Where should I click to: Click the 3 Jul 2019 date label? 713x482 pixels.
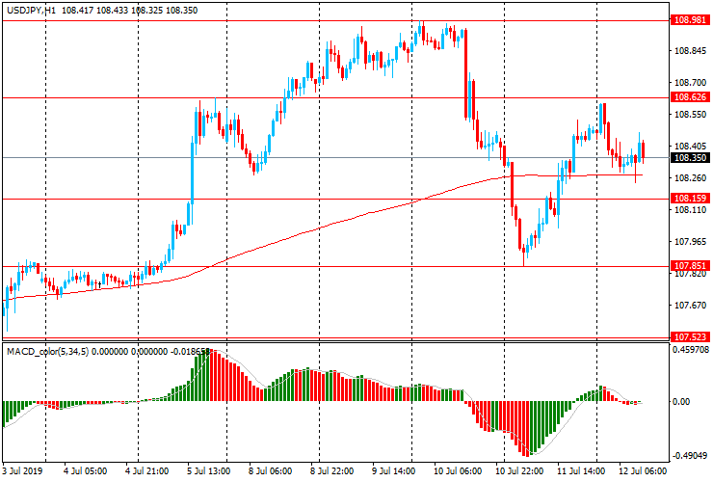click(22, 470)
